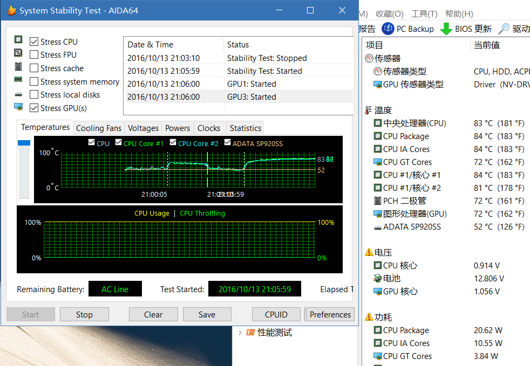Click the 电压 warning triangle icon

click(x=369, y=252)
